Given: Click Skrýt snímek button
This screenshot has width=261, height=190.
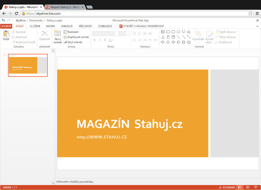Looking at the screenshot, I should (73, 42).
